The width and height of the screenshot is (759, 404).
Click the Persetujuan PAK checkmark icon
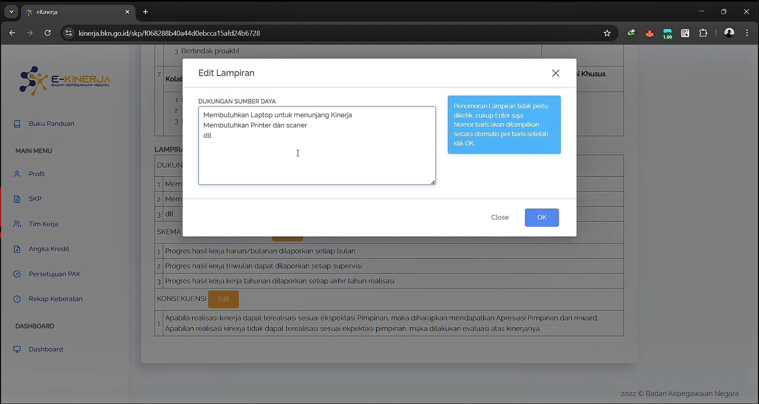point(17,274)
